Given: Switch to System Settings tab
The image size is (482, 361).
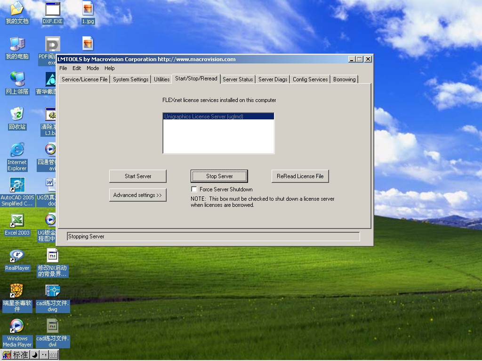Looking at the screenshot, I should click(131, 79).
